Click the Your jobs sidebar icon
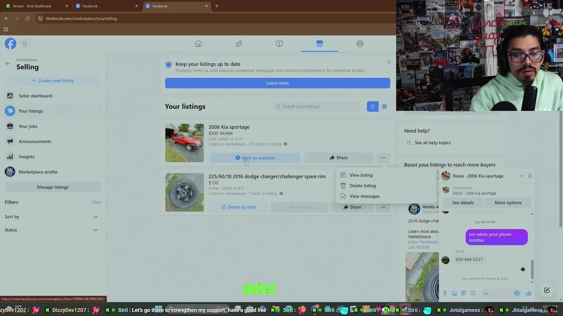The height and width of the screenshot is (316, 563). [x=10, y=126]
